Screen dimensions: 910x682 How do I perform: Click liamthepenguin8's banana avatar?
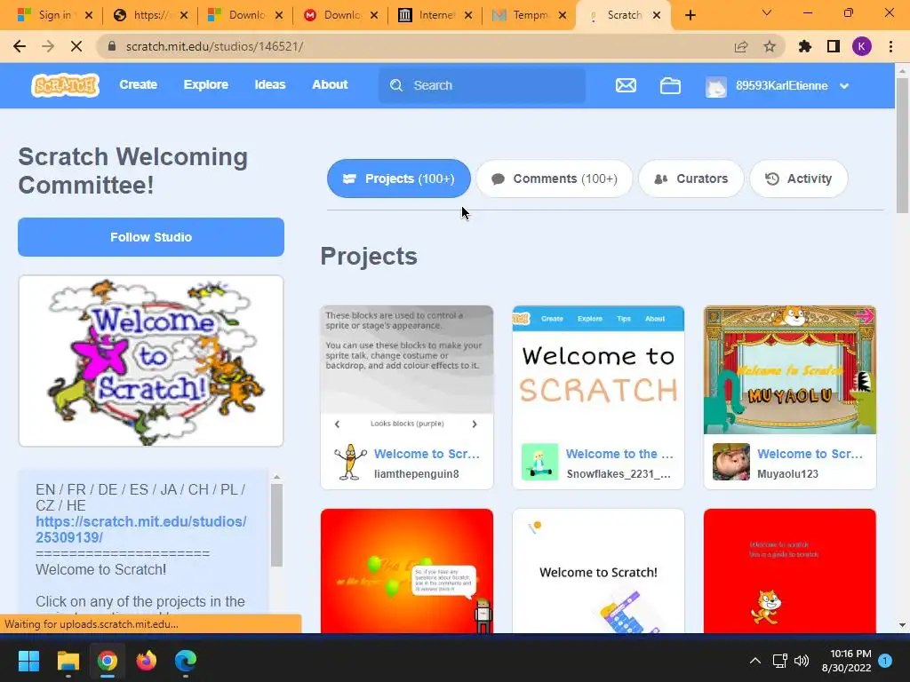350,462
